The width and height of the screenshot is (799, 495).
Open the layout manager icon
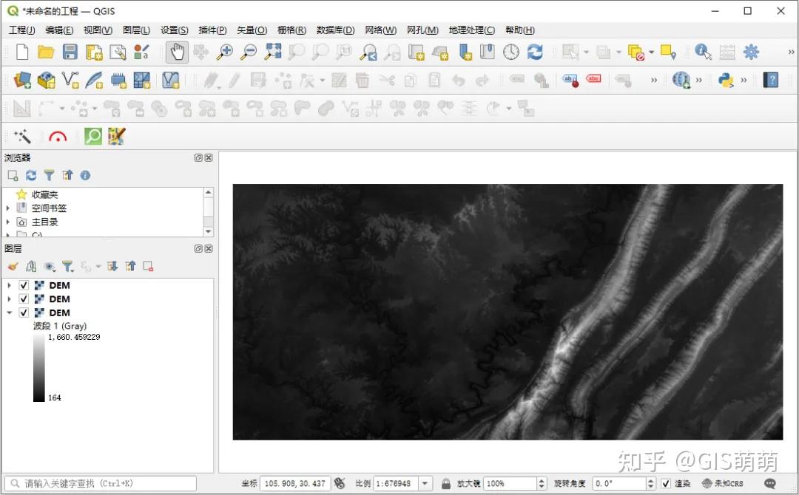(118, 52)
